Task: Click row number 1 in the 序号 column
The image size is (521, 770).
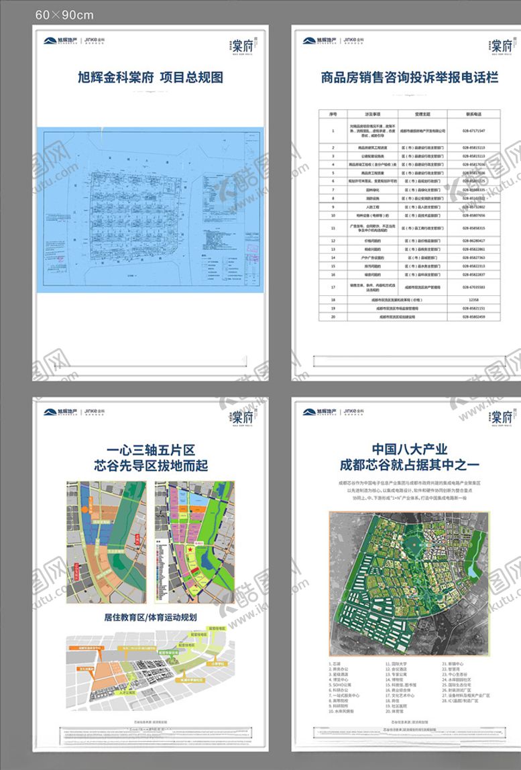Action: pyautogui.click(x=333, y=131)
